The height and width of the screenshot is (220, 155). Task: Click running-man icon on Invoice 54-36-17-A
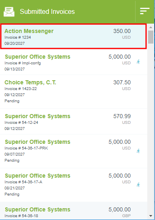pos(138,185)
